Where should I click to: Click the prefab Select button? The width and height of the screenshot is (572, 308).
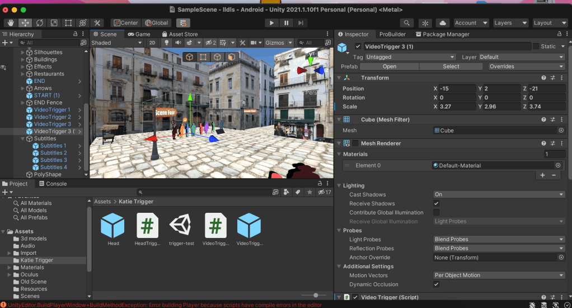451,67
